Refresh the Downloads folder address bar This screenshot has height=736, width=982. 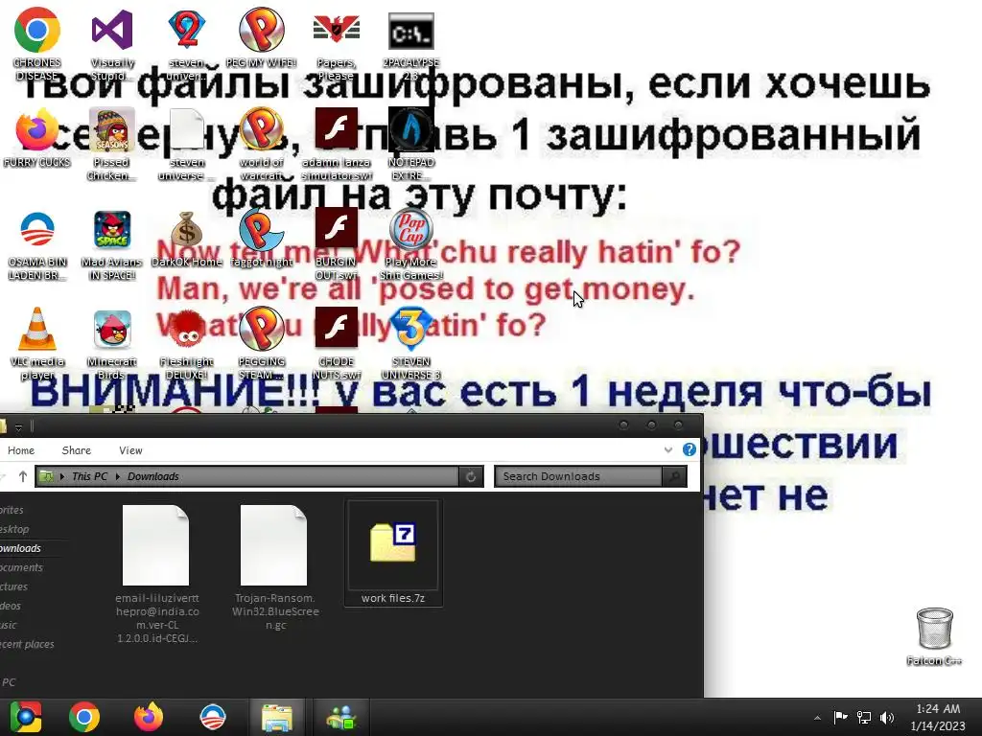471,477
